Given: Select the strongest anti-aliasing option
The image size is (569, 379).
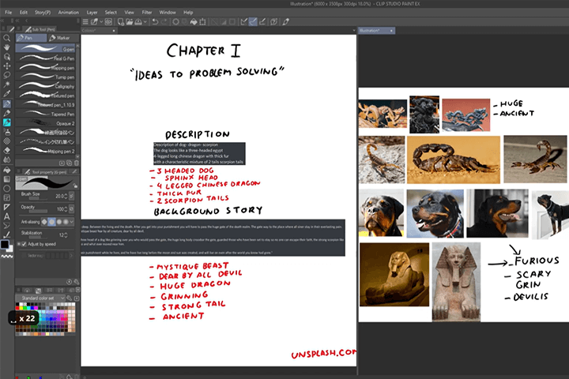Looking at the screenshot, I should 66,222.
